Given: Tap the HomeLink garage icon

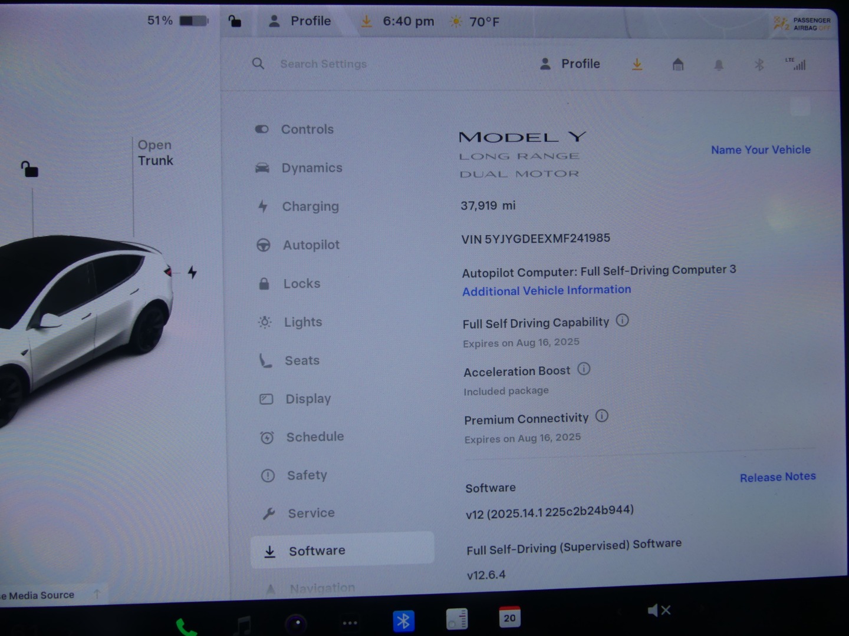Looking at the screenshot, I should [678, 64].
